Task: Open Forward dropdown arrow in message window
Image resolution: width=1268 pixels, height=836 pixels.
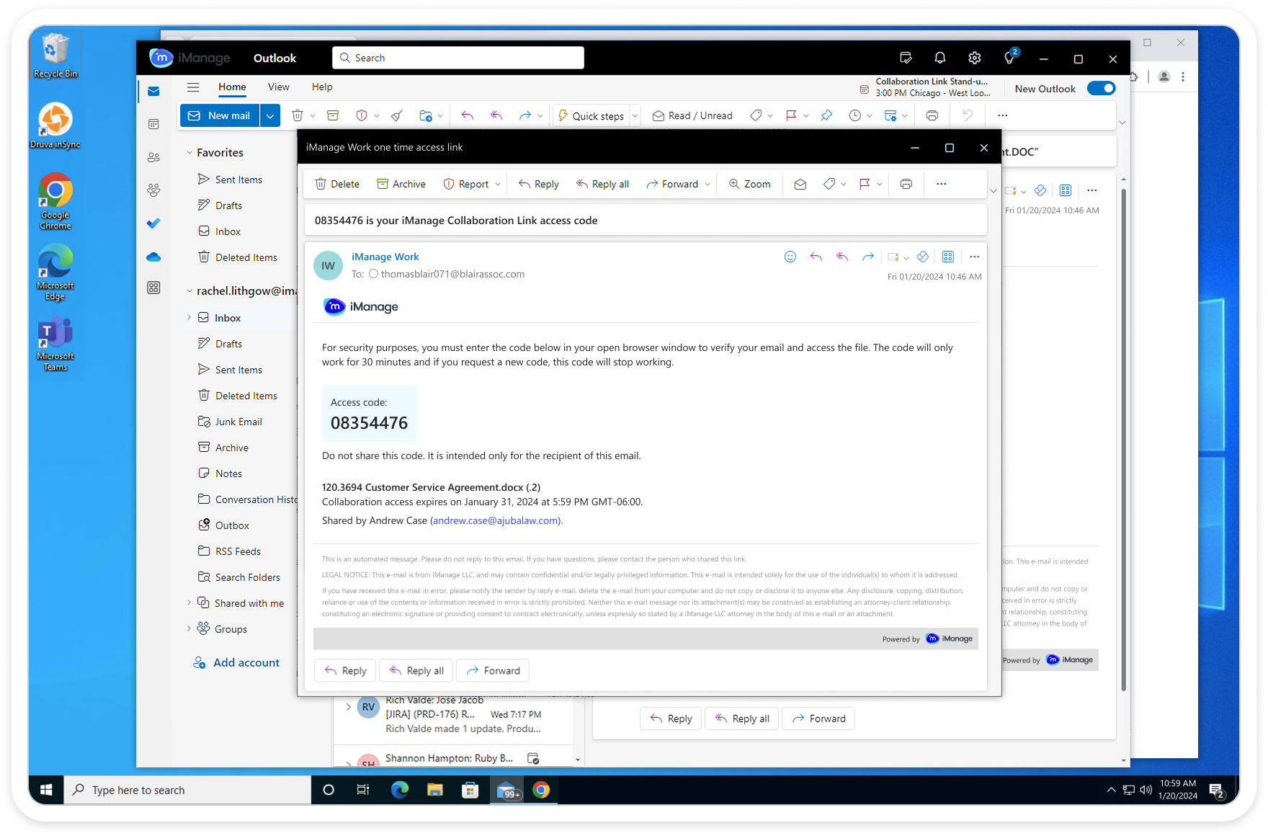Action: coord(707,184)
